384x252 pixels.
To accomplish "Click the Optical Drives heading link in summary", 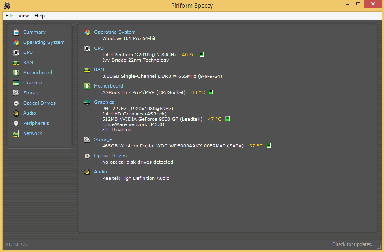I will click(x=110, y=156).
